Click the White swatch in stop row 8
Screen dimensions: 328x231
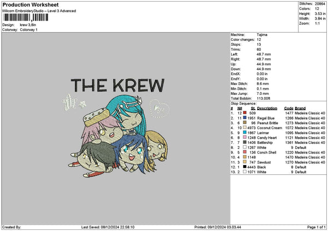coord(245,147)
